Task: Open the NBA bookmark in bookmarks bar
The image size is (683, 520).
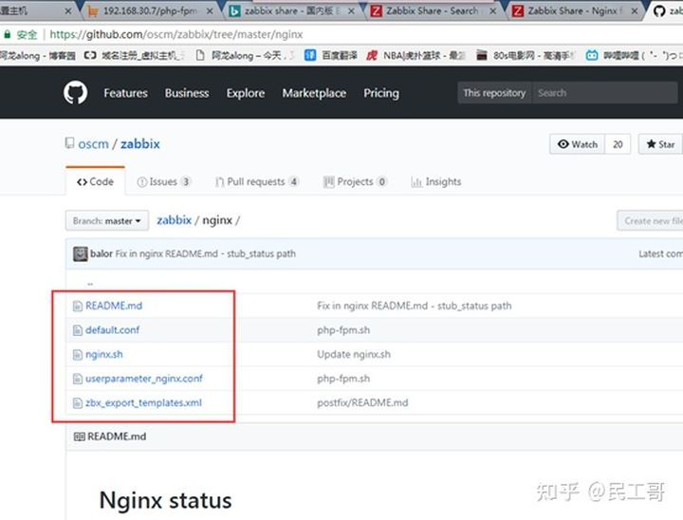Action: point(416,55)
